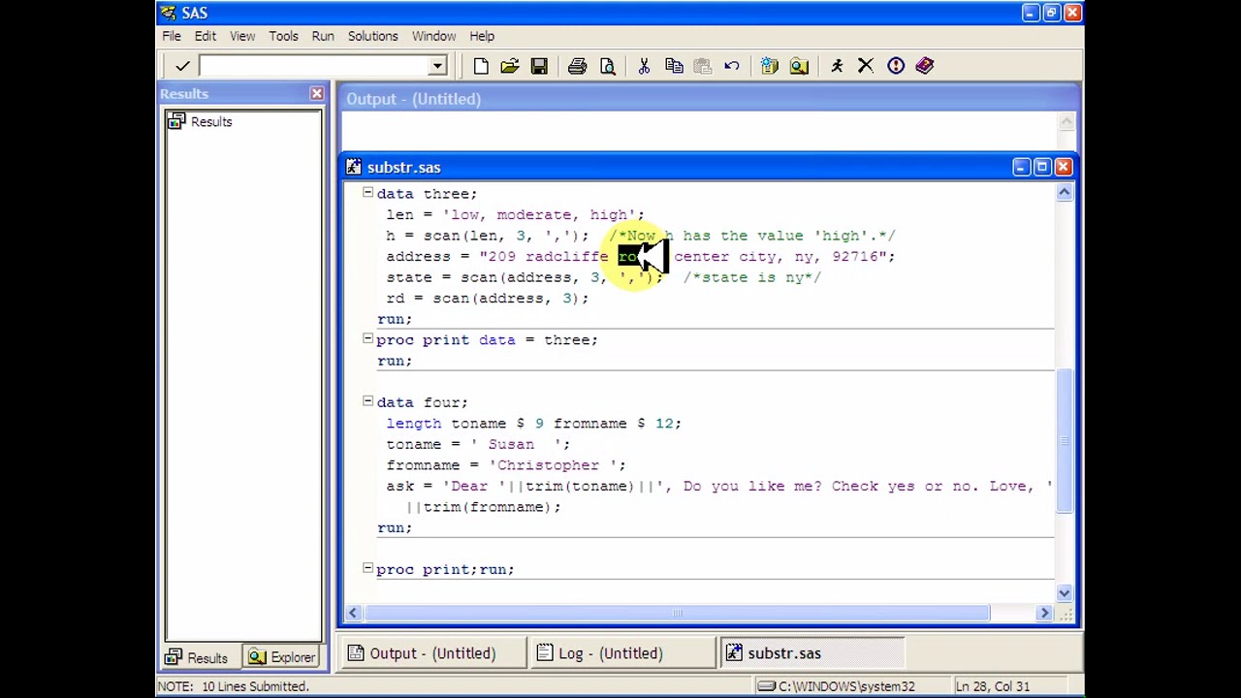Click the line "toname = ' Susan ';"
This screenshot has height=698, width=1241.
[478, 444]
